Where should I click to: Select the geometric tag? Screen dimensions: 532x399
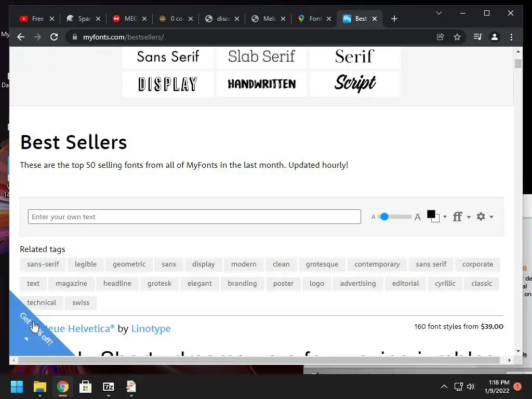click(129, 264)
